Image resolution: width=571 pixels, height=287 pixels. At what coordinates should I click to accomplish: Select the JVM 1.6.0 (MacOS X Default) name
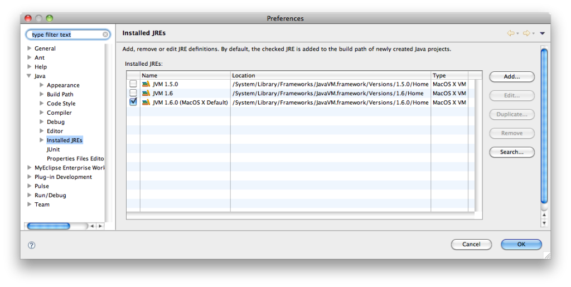[190, 103]
